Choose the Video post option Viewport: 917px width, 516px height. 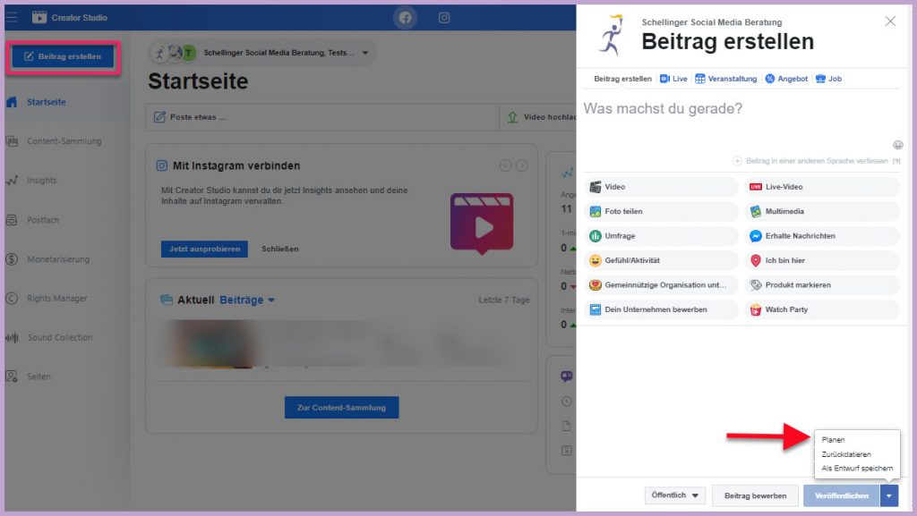[662, 187]
